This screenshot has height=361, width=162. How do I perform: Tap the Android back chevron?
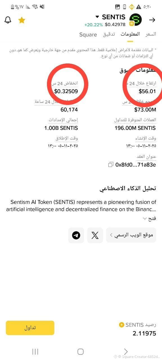tap(126, 352)
